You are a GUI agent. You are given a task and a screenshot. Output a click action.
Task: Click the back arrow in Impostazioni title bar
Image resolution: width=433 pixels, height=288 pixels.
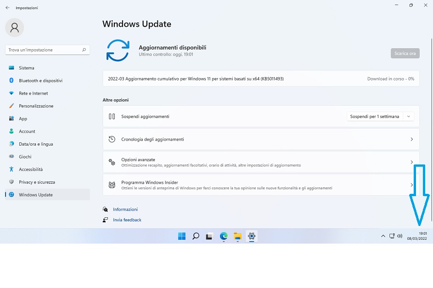click(7, 8)
